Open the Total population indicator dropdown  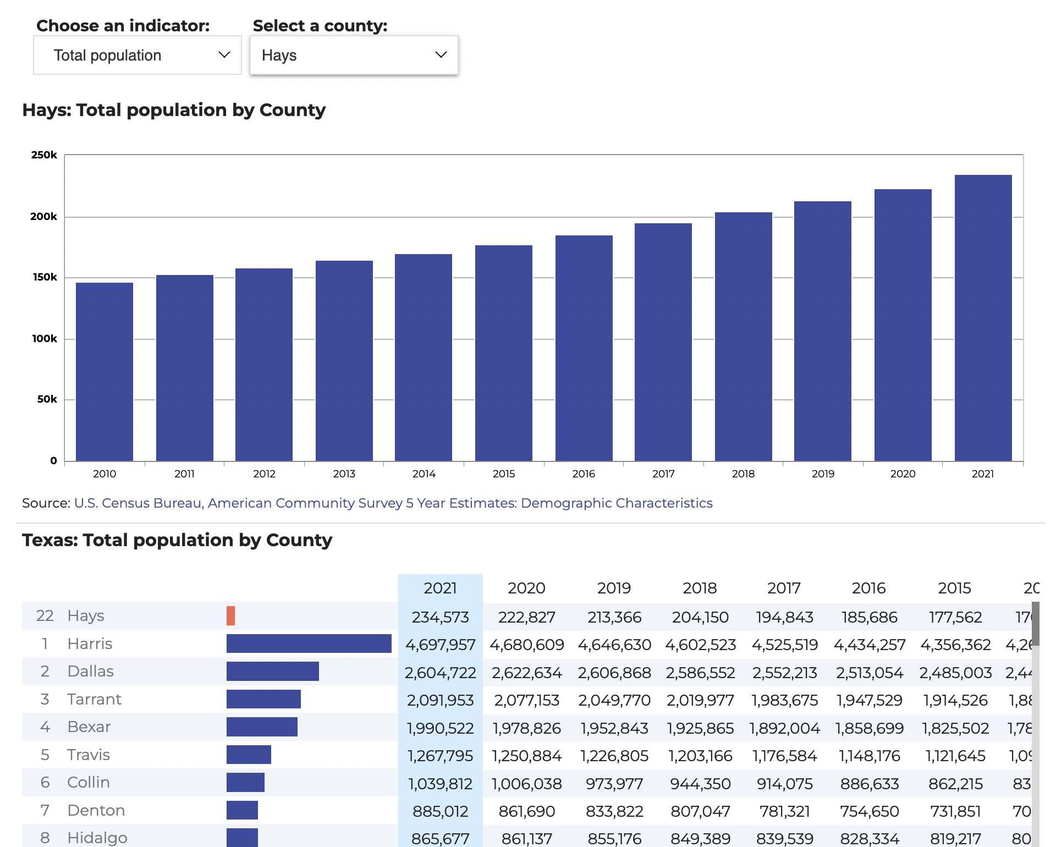coord(137,55)
